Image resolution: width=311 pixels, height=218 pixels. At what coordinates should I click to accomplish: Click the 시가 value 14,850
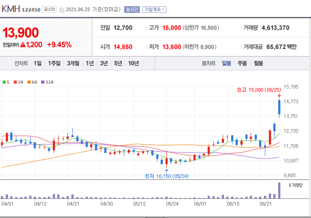(x=123, y=47)
